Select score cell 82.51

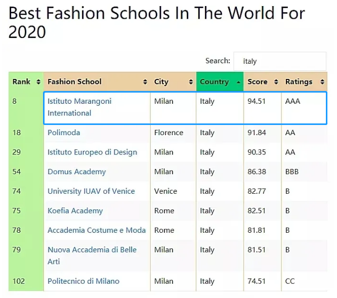click(x=263, y=211)
